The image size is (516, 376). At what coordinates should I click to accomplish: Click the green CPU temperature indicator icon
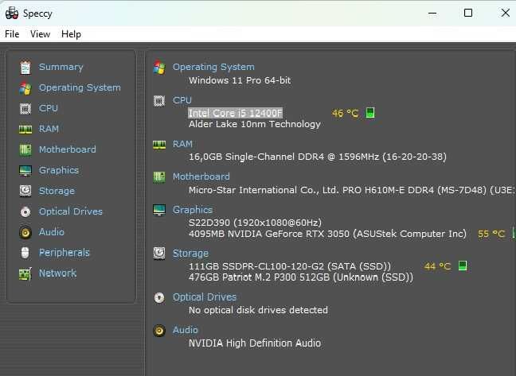pyautogui.click(x=370, y=113)
